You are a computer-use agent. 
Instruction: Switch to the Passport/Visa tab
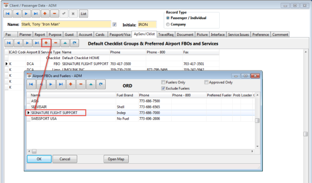point(119,35)
